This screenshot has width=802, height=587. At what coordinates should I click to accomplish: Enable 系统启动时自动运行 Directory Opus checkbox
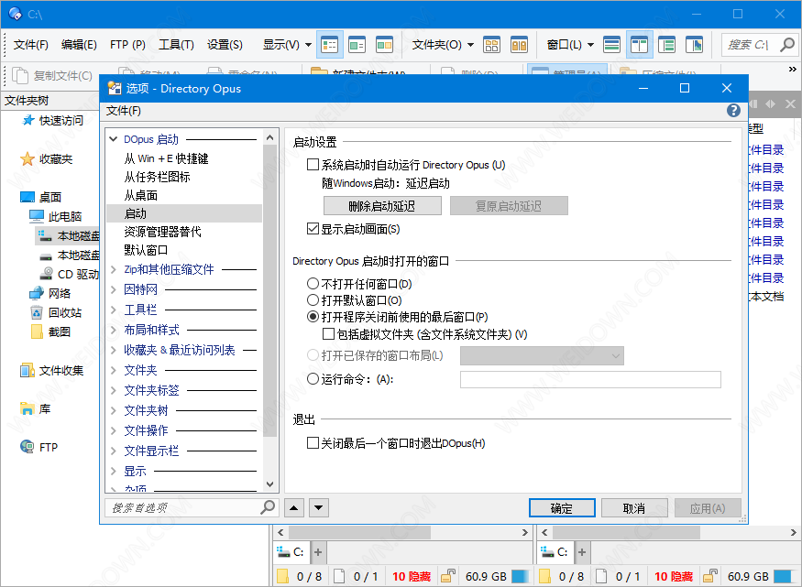click(313, 165)
